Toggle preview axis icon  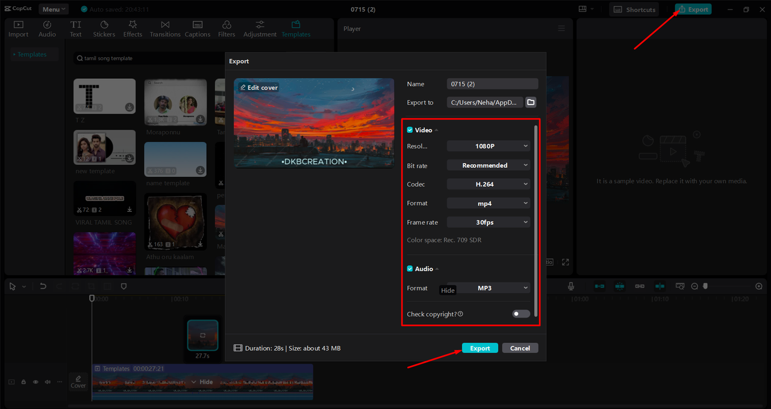pos(660,286)
